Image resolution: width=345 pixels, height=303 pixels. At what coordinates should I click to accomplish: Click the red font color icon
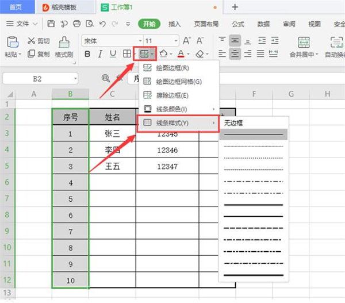coord(181,54)
